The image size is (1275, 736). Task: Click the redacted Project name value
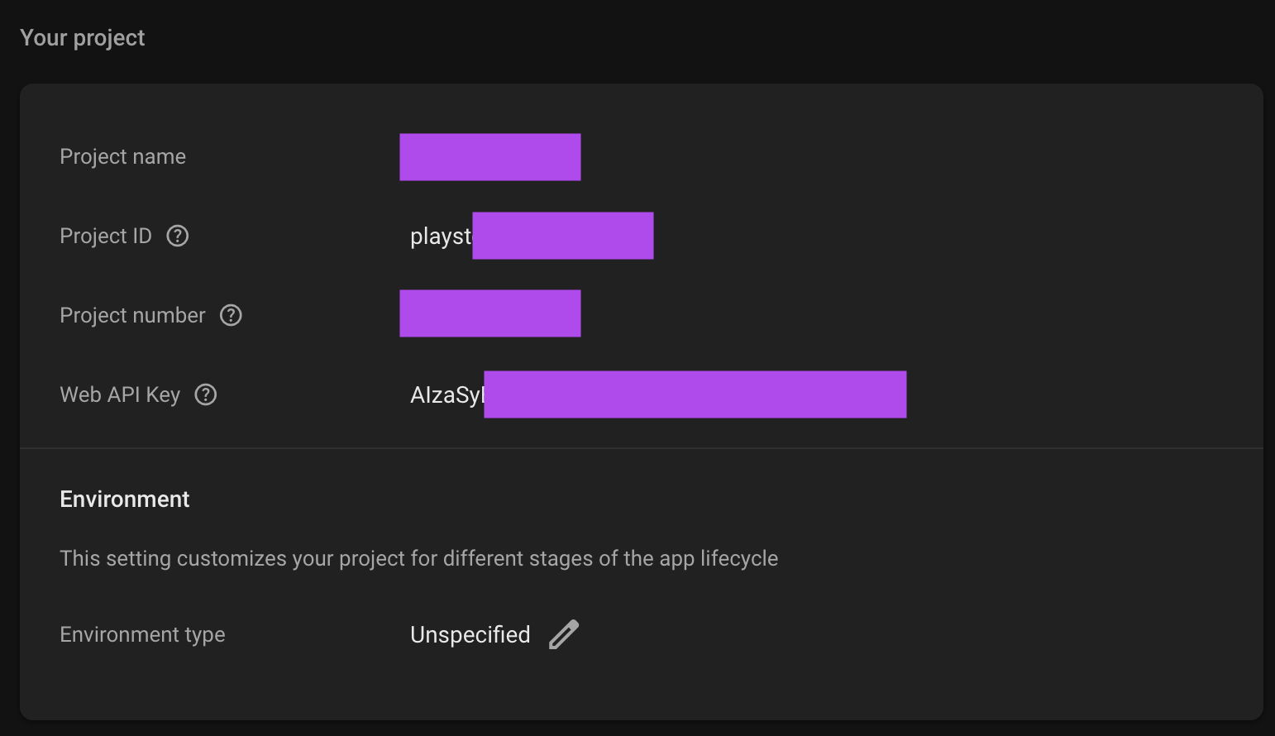click(490, 157)
